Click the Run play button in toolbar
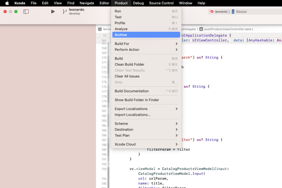 (x=53, y=12)
